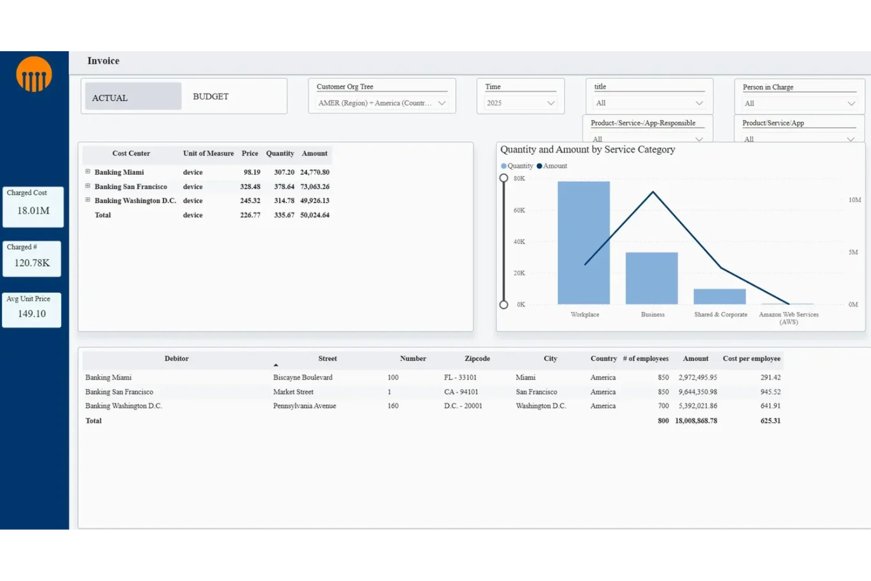Screen dimensions: 871x581
Task: Switch to the BUDGET view tab
Action: point(211,97)
